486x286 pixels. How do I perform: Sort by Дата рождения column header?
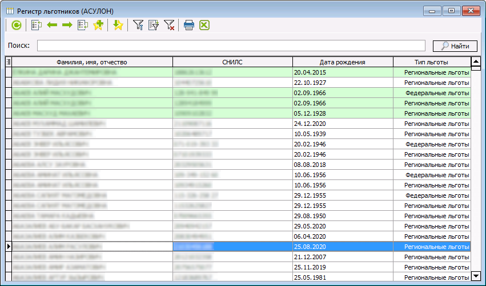(343, 62)
